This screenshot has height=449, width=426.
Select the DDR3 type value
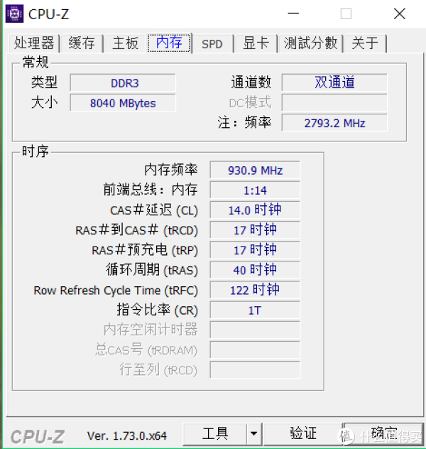(x=123, y=82)
